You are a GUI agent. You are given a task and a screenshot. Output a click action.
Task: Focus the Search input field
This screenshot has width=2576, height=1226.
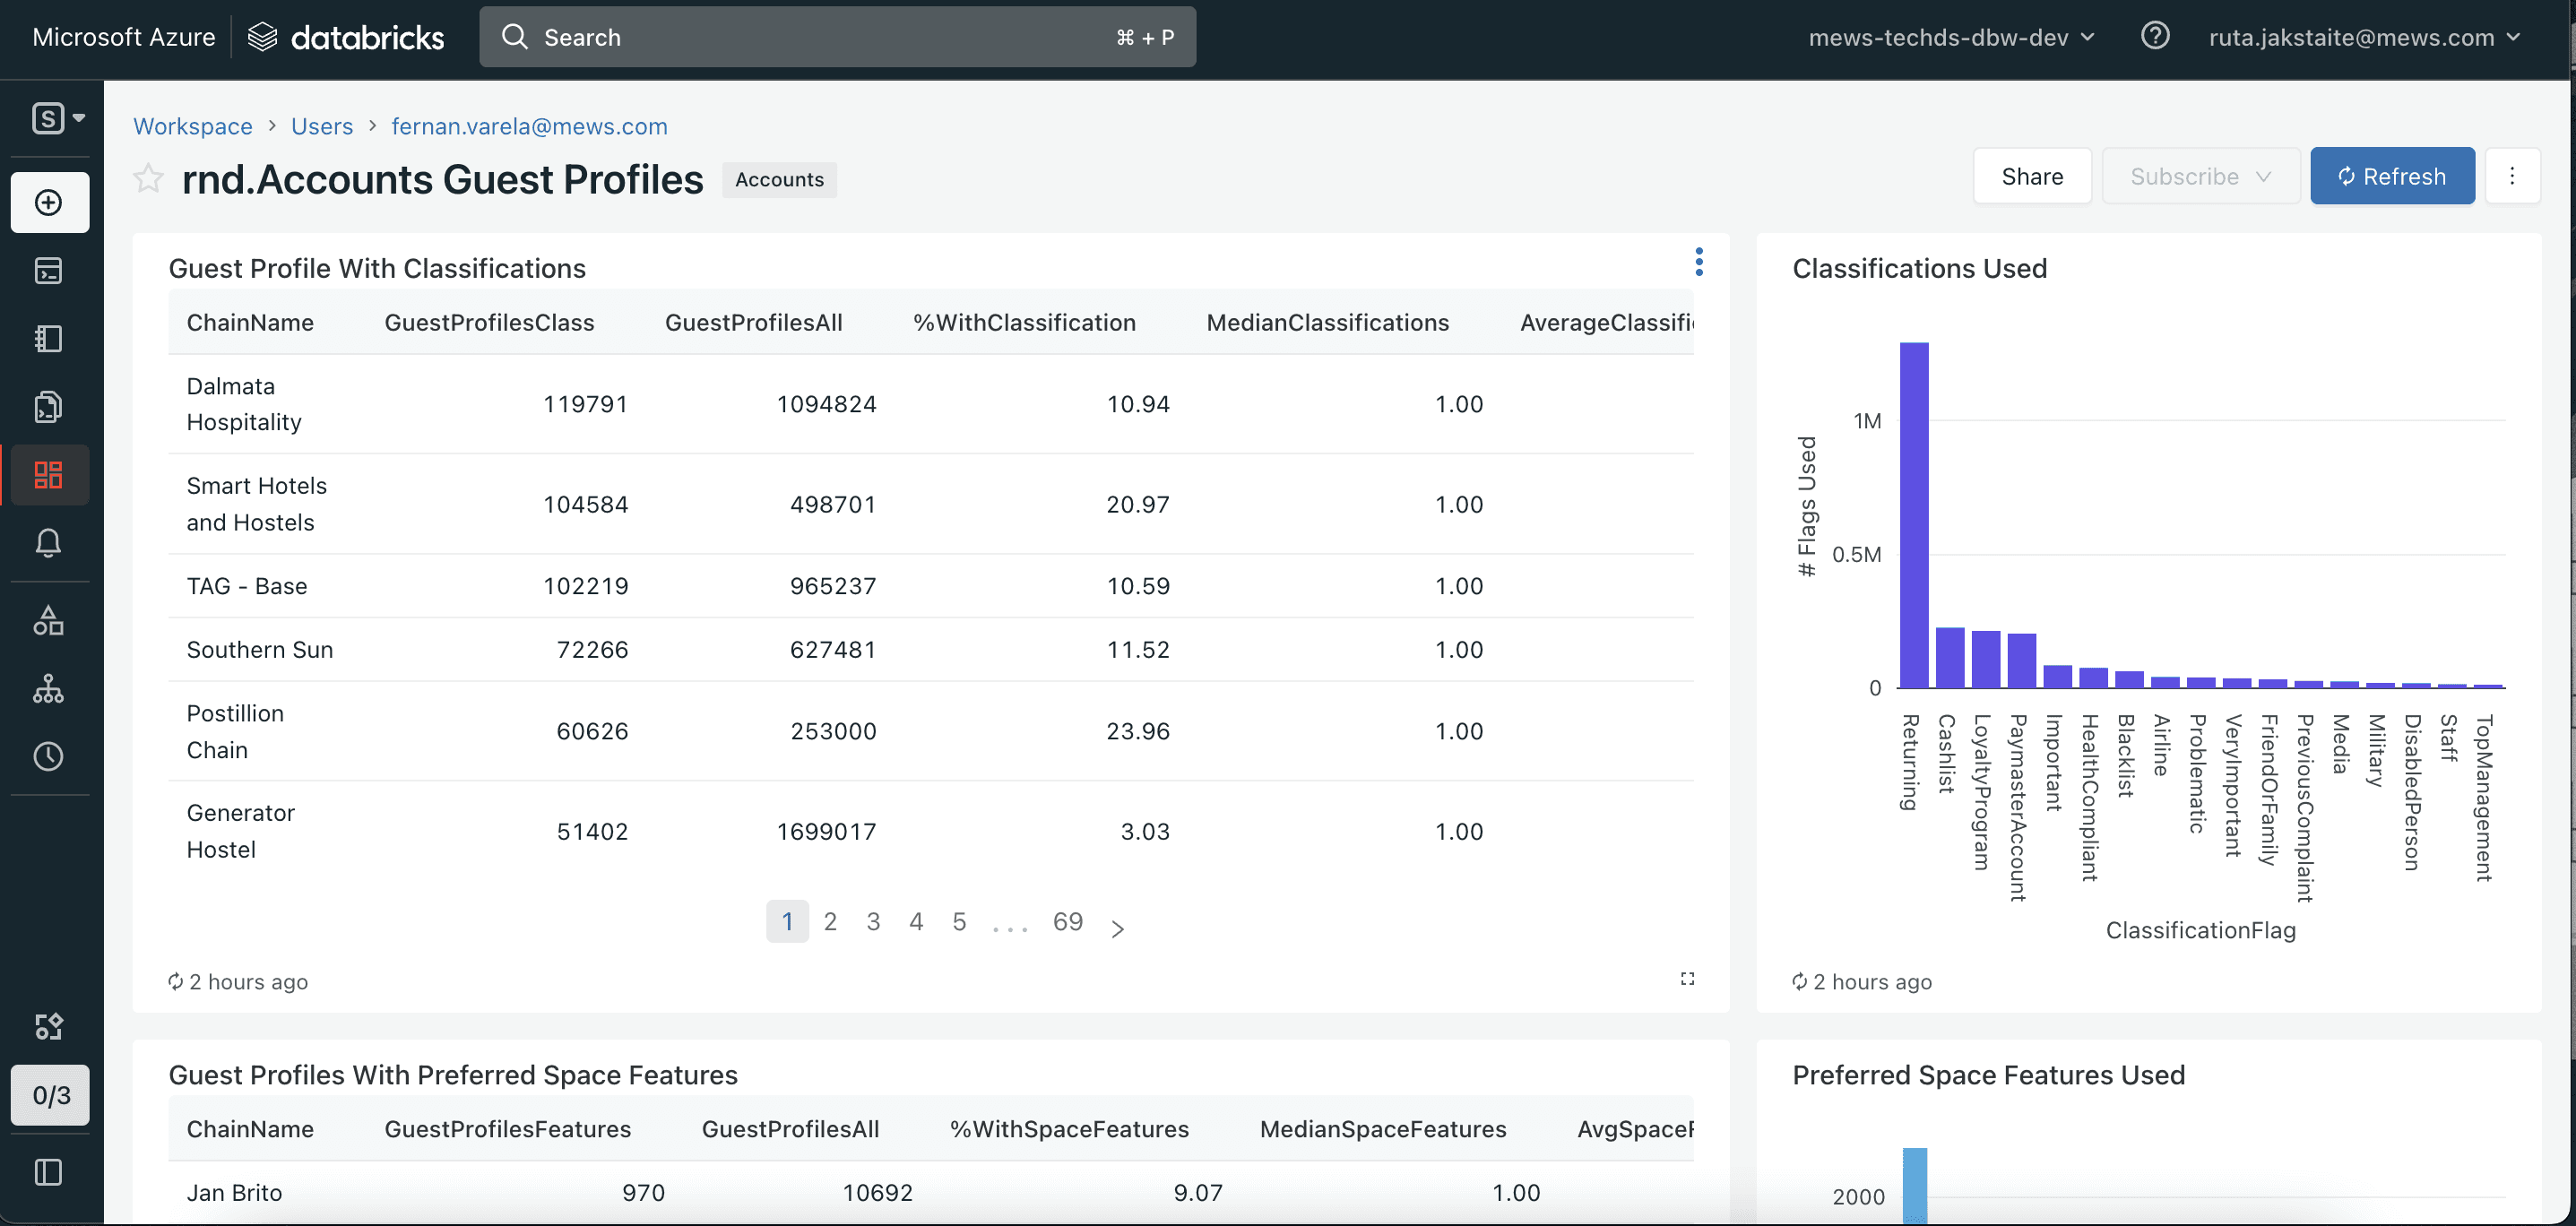837,37
